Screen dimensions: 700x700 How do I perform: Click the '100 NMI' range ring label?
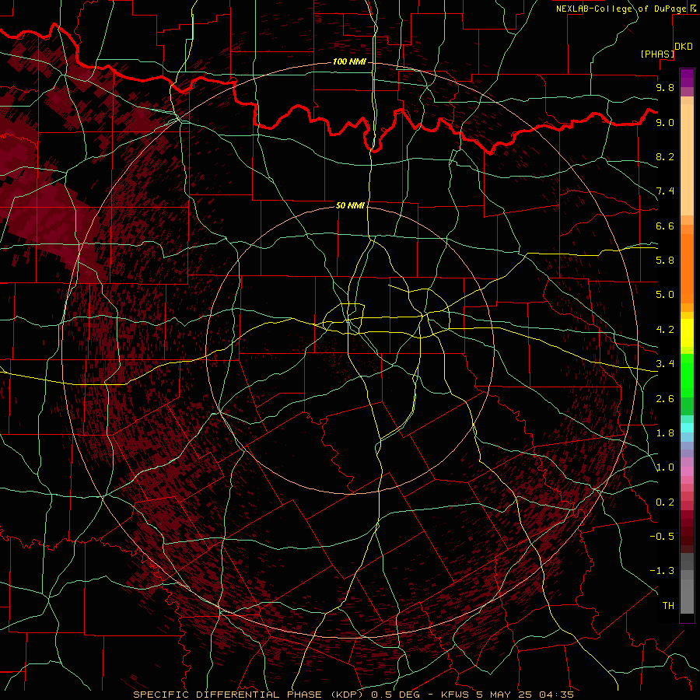349,61
